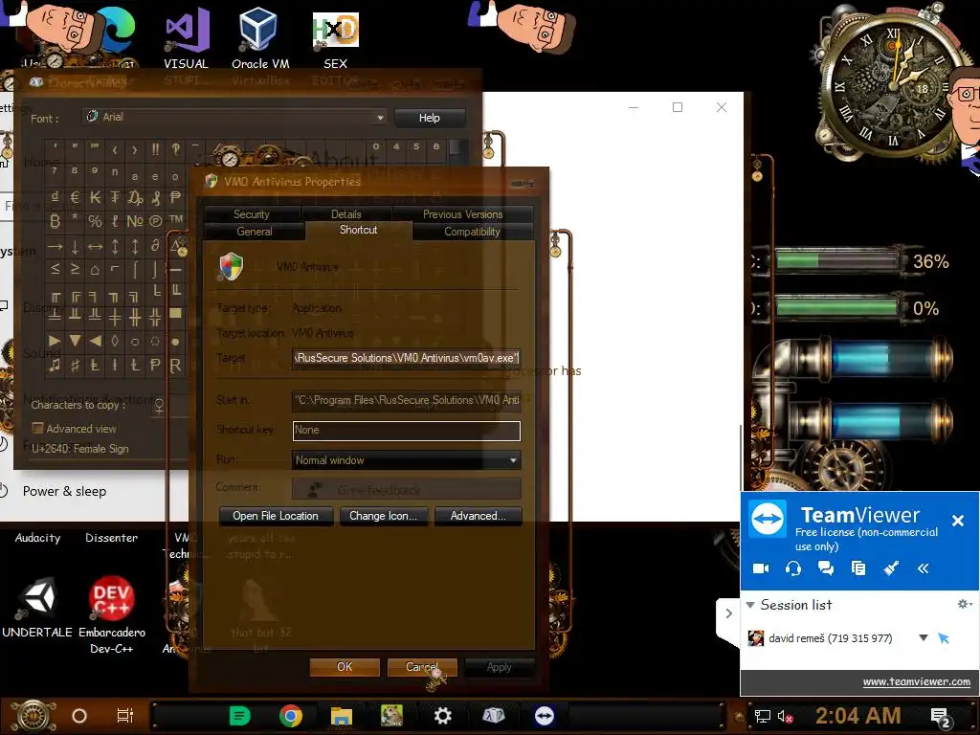This screenshot has width=980, height=735.
Task: Click remote cursor icon for david remeš
Action: 944,638
